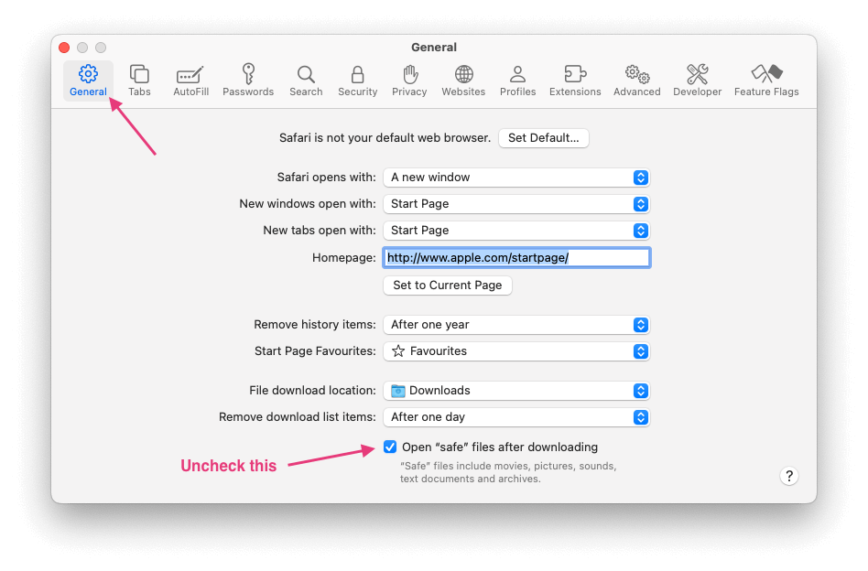Open the Websites globe pane

463,80
